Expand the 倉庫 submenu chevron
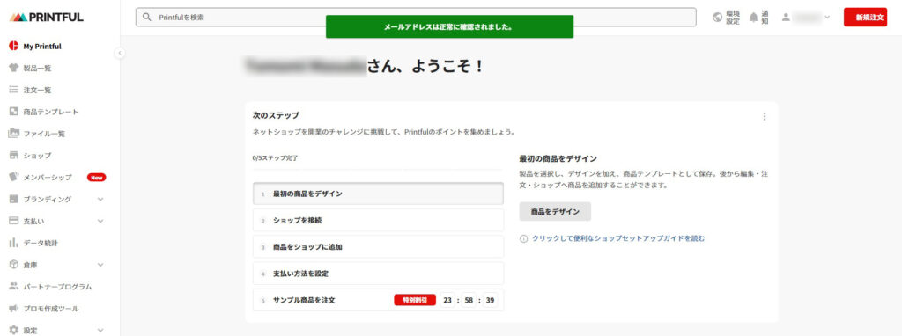Viewport: 902px width, 336px height. click(x=100, y=265)
